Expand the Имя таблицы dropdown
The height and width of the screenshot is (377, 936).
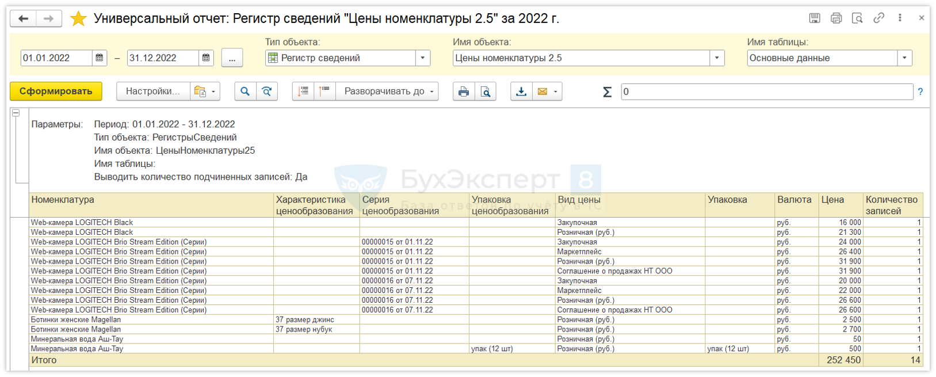click(905, 58)
